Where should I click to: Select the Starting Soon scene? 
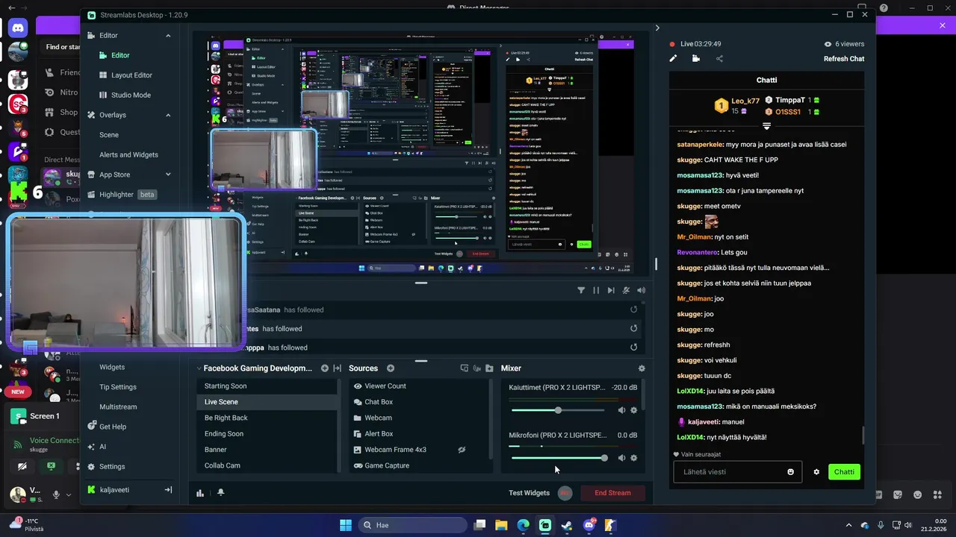267,386
